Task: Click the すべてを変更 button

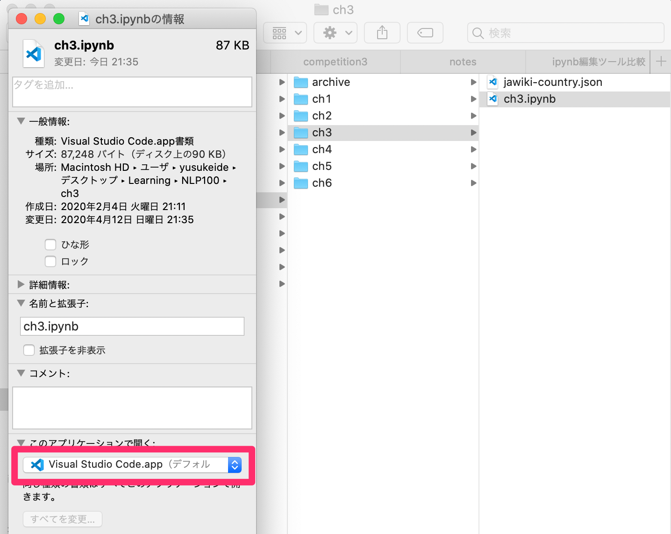Action: pos(62,519)
